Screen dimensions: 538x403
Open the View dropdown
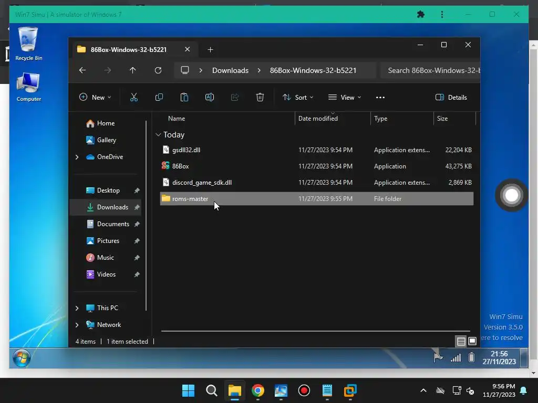345,97
